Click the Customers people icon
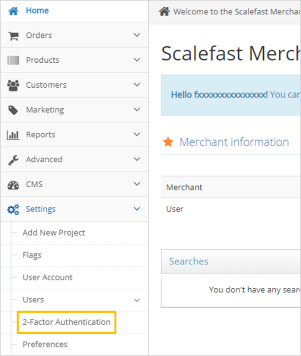The height and width of the screenshot is (356, 301). point(13,85)
